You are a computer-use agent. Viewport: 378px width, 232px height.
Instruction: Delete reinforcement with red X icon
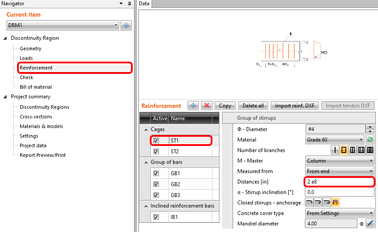(x=207, y=106)
